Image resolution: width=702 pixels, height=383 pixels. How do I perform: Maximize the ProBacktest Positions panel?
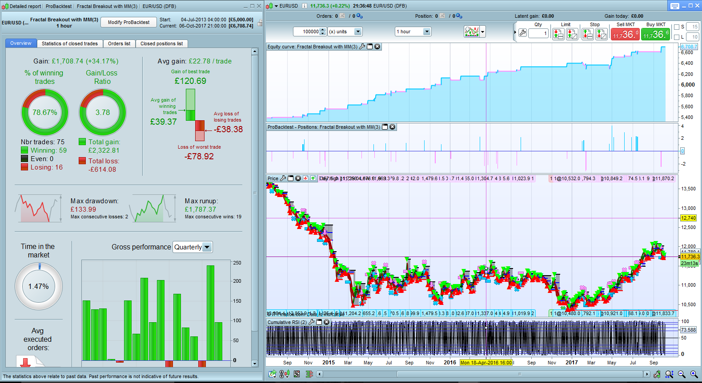[x=385, y=127]
